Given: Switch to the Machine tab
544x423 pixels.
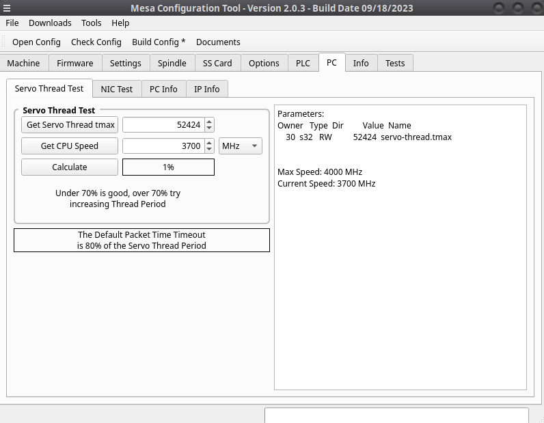Looking at the screenshot, I should click(x=24, y=63).
